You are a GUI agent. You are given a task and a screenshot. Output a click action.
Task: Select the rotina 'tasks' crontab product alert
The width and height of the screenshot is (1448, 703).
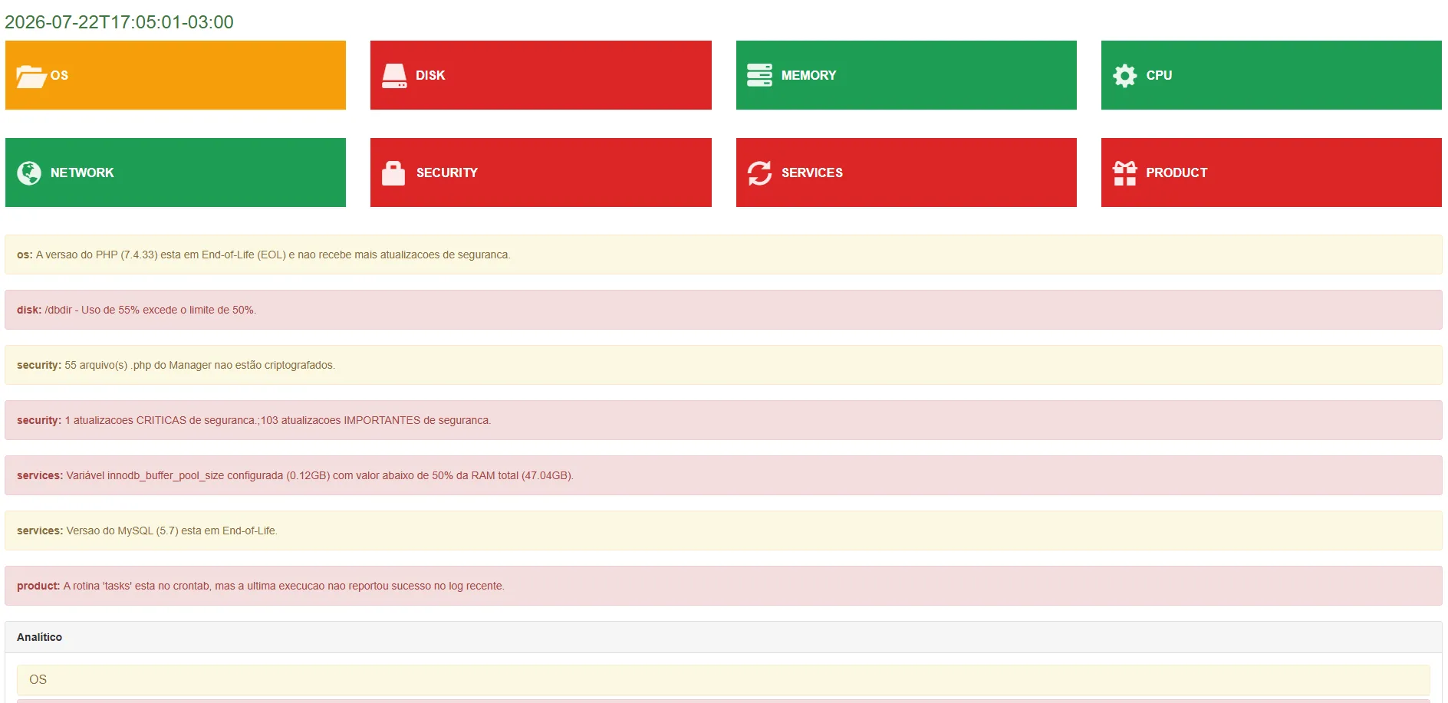723,586
